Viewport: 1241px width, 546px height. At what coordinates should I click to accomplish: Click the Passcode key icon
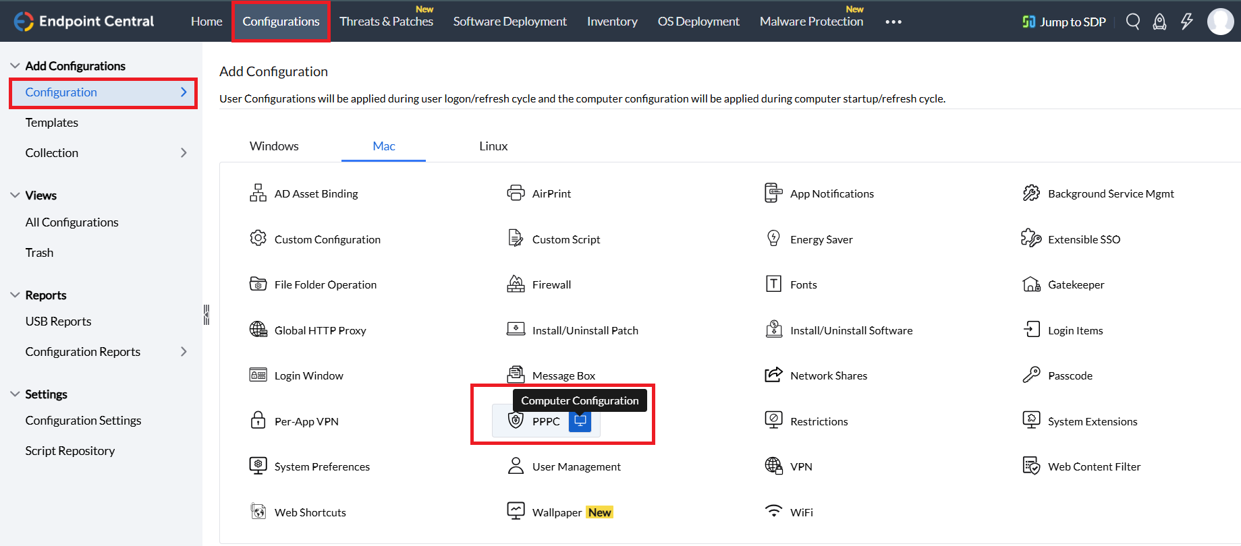click(x=1031, y=375)
